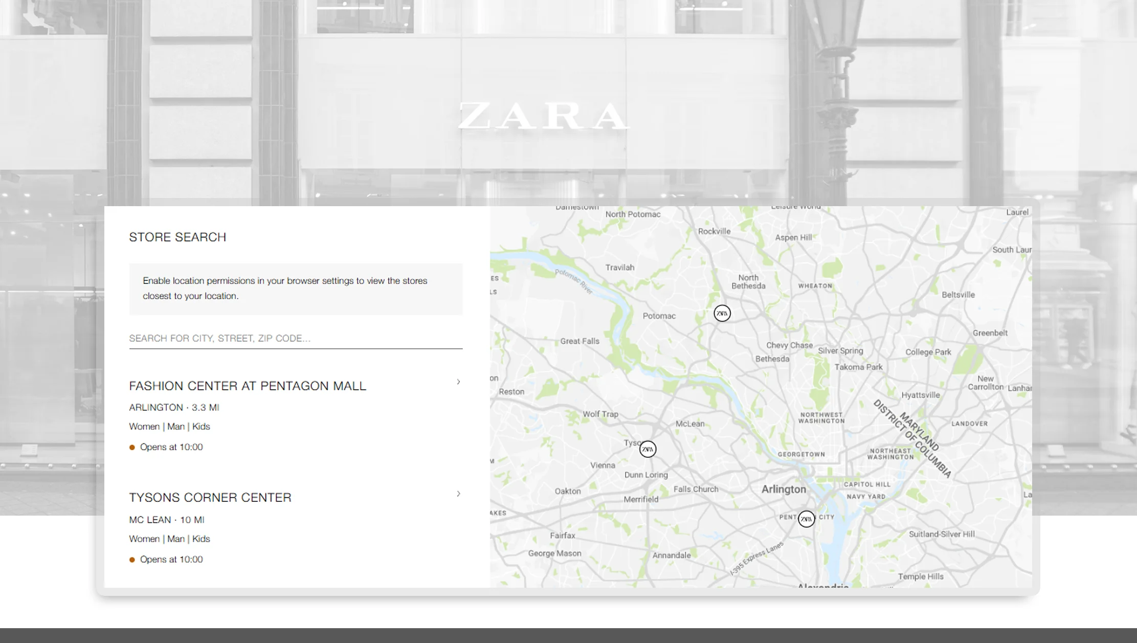Screen dimensions: 1137x643
Task: Click the Georgetown label on the map
Action: point(801,454)
